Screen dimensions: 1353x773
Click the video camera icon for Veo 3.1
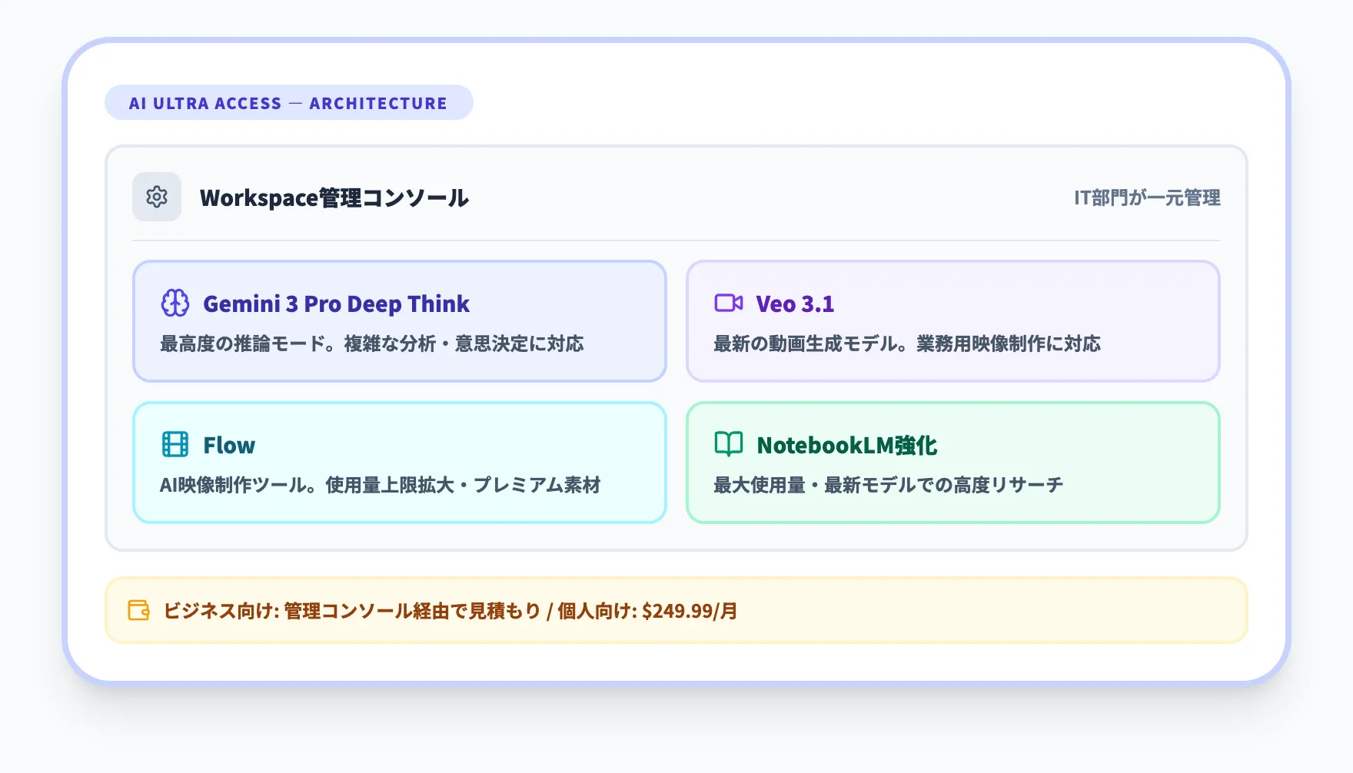pos(729,303)
